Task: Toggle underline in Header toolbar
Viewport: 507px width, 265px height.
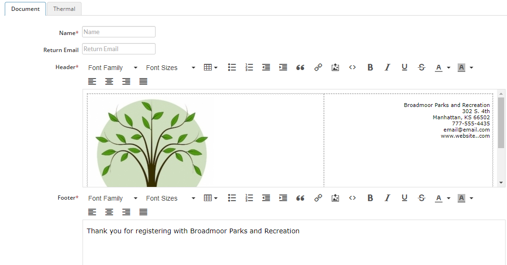Action: click(x=405, y=67)
